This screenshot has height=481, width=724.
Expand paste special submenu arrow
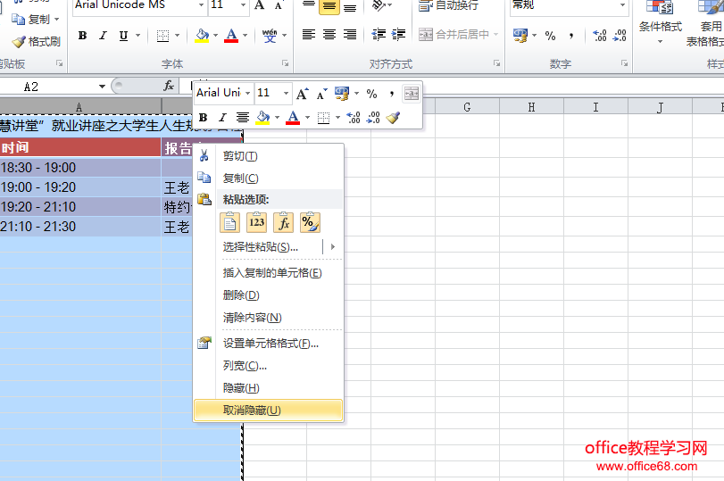tap(332, 247)
